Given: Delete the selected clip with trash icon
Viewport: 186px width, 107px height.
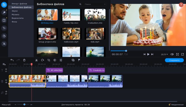Looking at the screenshot, I should tap(24, 60).
